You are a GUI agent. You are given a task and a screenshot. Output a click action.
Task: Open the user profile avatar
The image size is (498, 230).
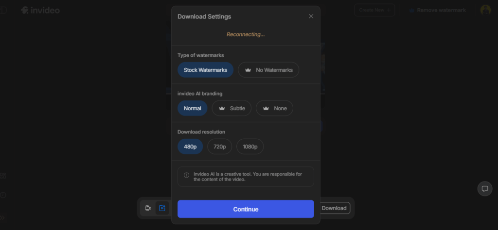pyautogui.click(x=485, y=10)
